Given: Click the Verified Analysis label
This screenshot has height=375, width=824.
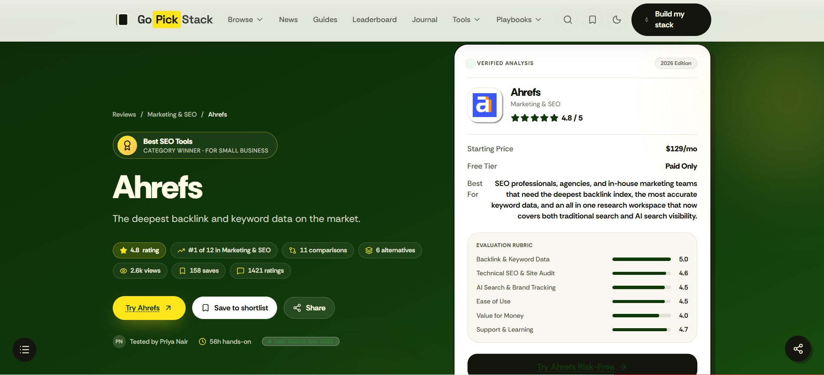Looking at the screenshot, I should click(x=505, y=63).
